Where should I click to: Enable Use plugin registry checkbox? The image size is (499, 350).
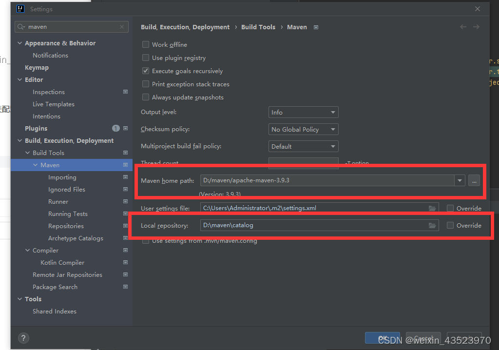(x=146, y=58)
